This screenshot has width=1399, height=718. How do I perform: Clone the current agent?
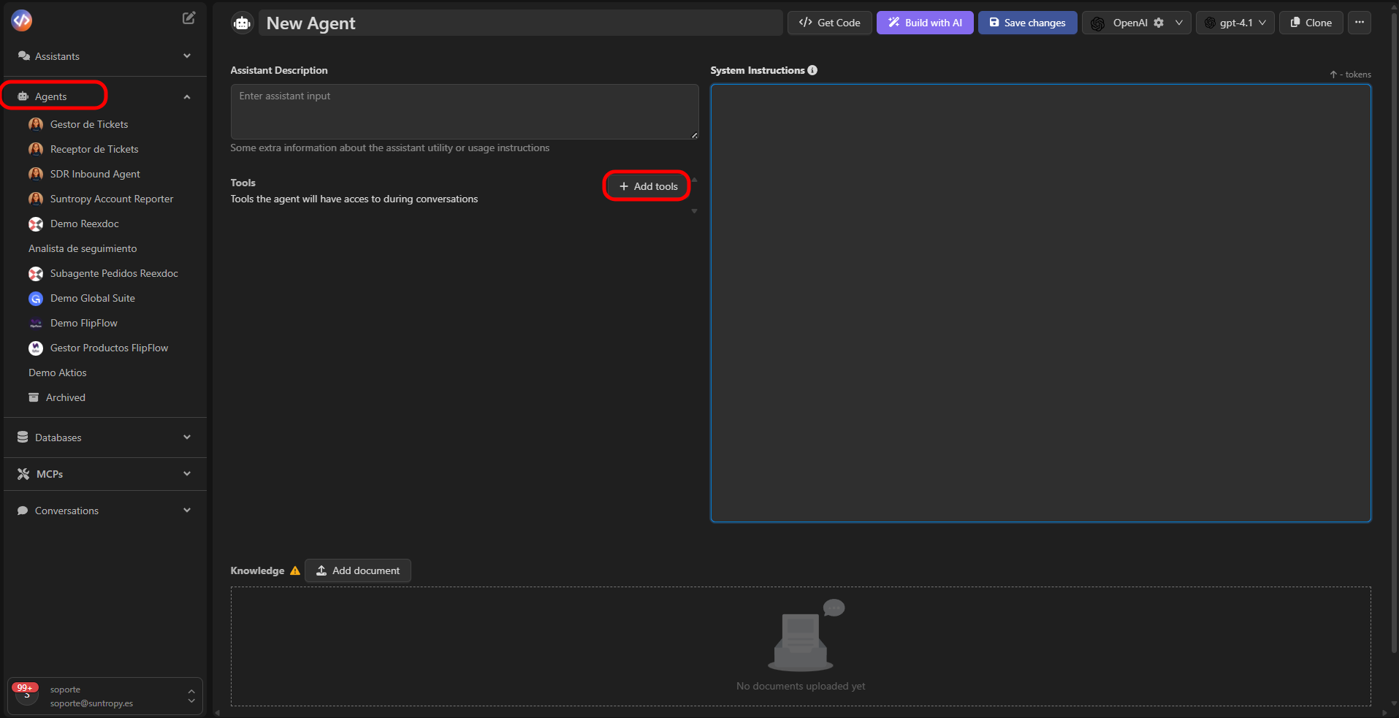(1311, 23)
